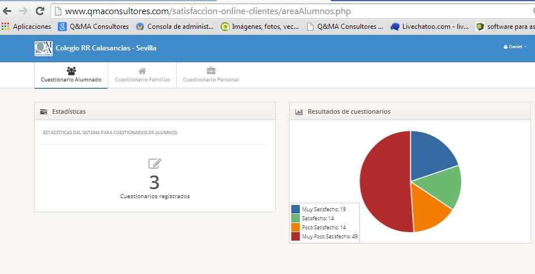Open the Cuestionario Personal tab
535x274 pixels.
click(211, 75)
